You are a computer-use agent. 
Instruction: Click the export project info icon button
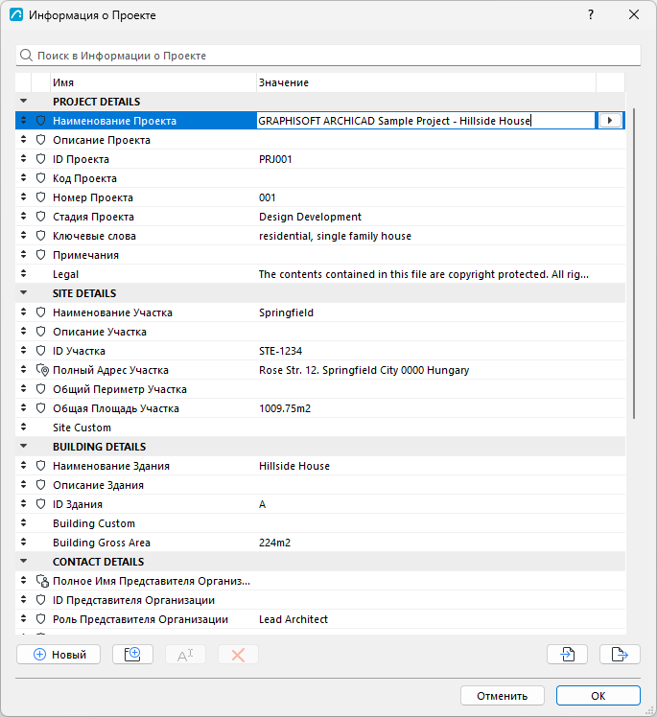620,655
